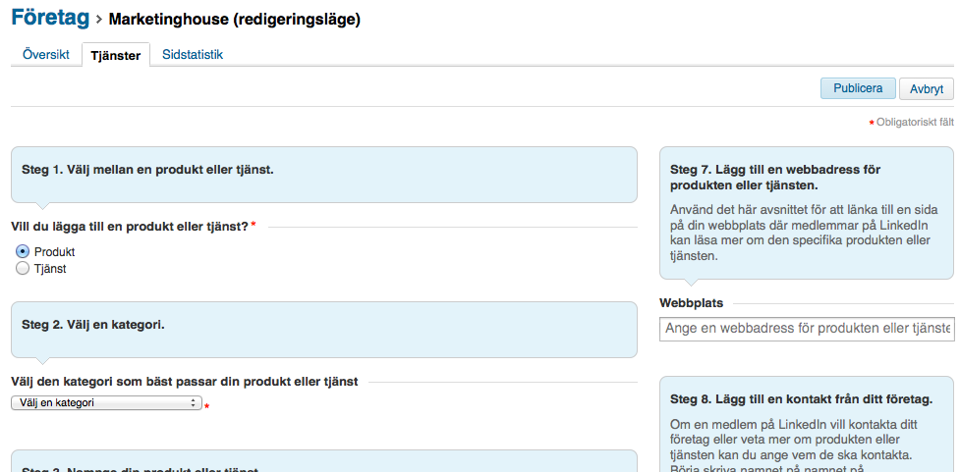
Task: Click the Marketinghouse (redigeringsläge) title text
Action: pos(235,20)
